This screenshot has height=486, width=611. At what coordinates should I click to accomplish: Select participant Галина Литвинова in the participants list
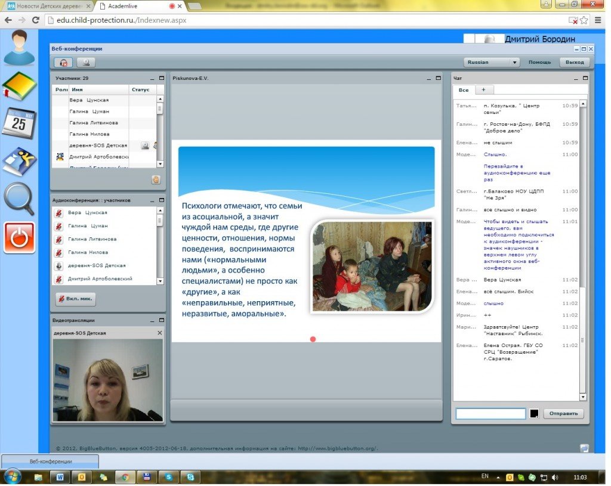(x=104, y=123)
